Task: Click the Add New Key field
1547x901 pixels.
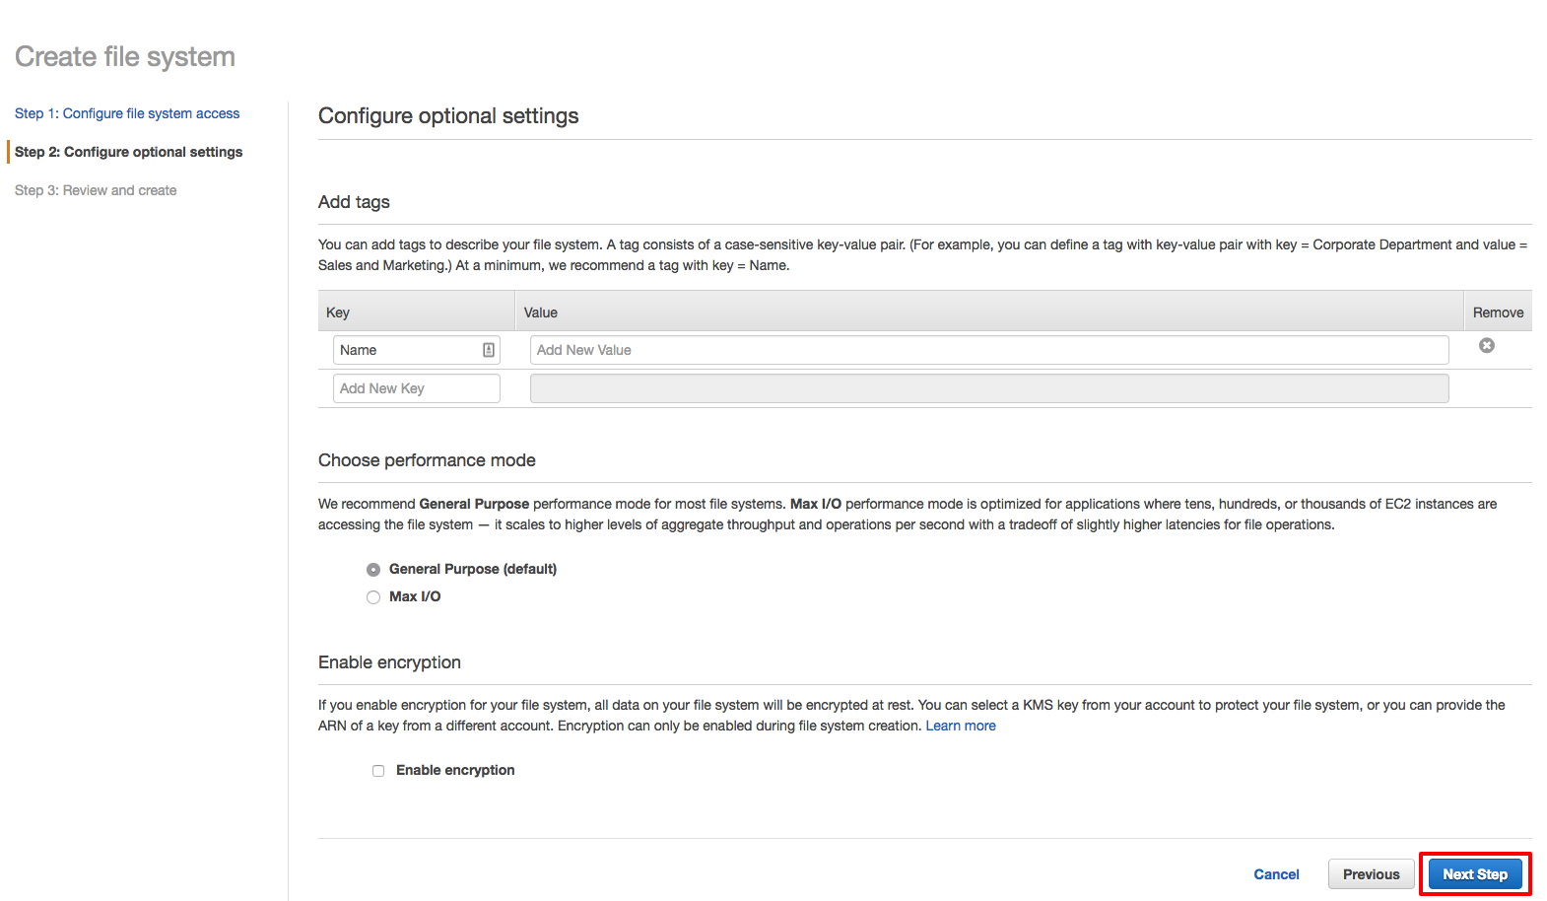Action: click(416, 388)
